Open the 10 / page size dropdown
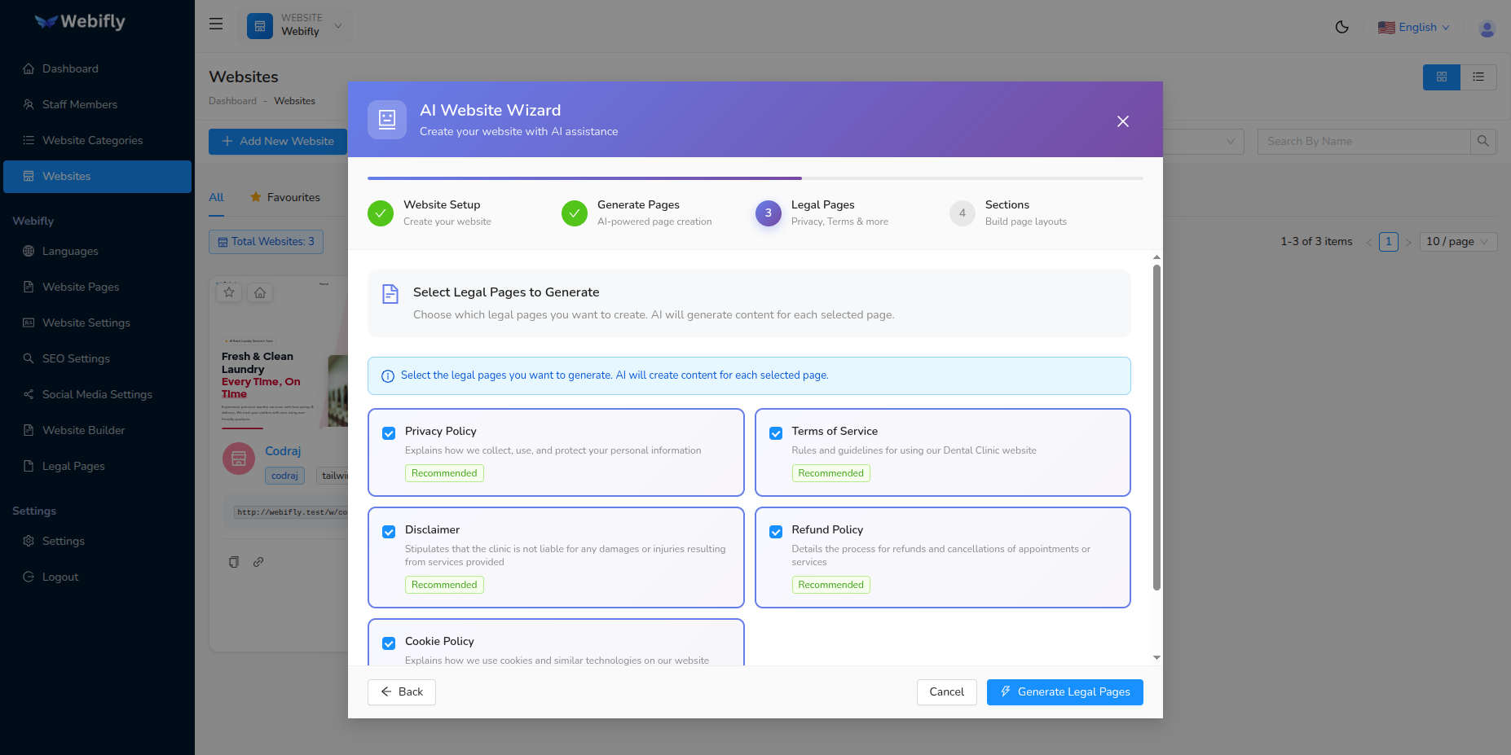The image size is (1511, 755). (x=1457, y=241)
